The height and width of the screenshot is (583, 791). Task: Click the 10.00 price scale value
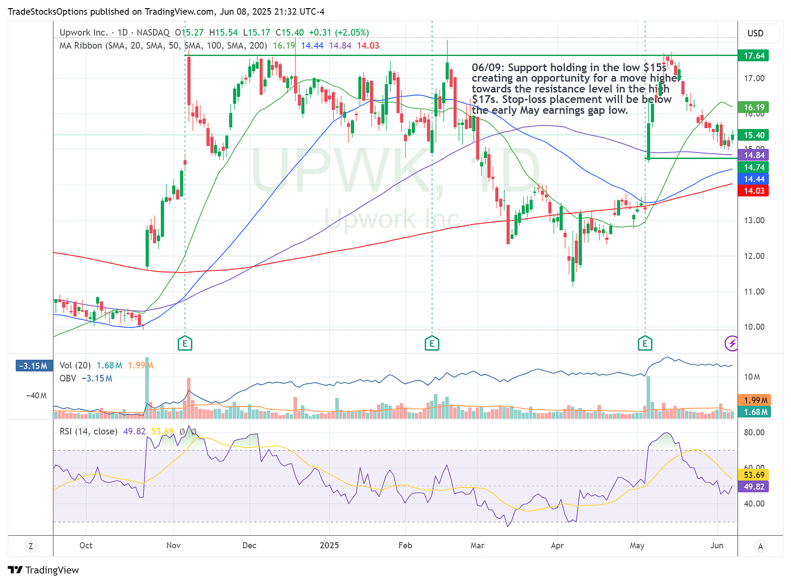(754, 327)
